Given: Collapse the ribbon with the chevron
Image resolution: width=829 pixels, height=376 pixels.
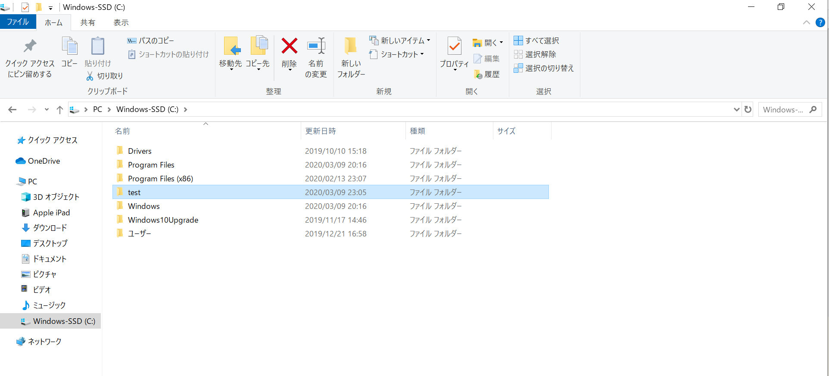Looking at the screenshot, I should coord(807,23).
